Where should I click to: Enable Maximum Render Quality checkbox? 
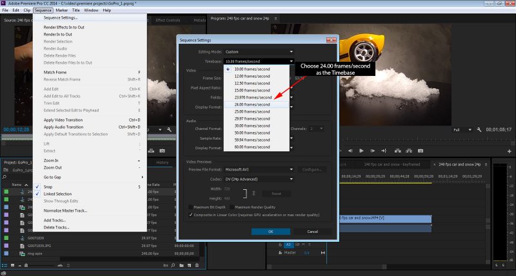click(232, 207)
